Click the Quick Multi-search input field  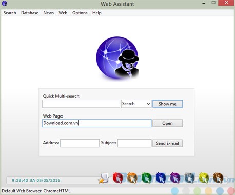pyautogui.click(x=81, y=104)
